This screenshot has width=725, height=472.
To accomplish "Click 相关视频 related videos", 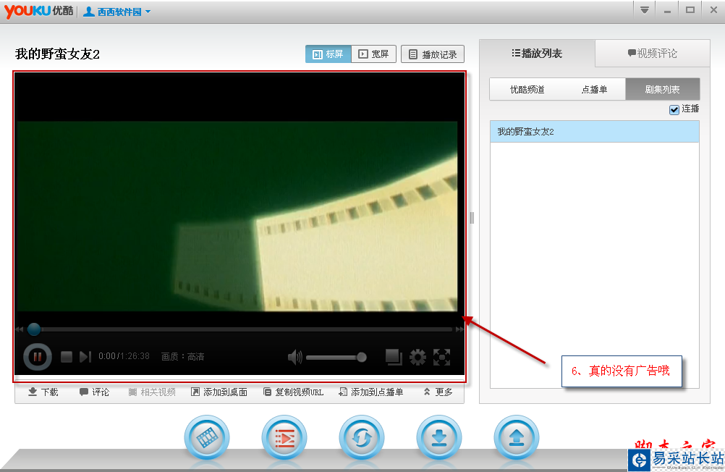I will (x=152, y=392).
